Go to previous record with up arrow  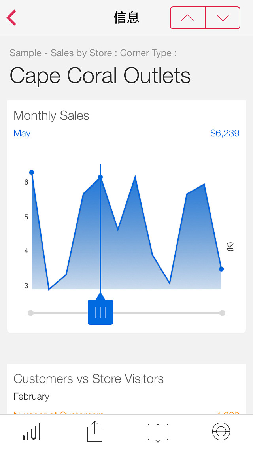(188, 18)
